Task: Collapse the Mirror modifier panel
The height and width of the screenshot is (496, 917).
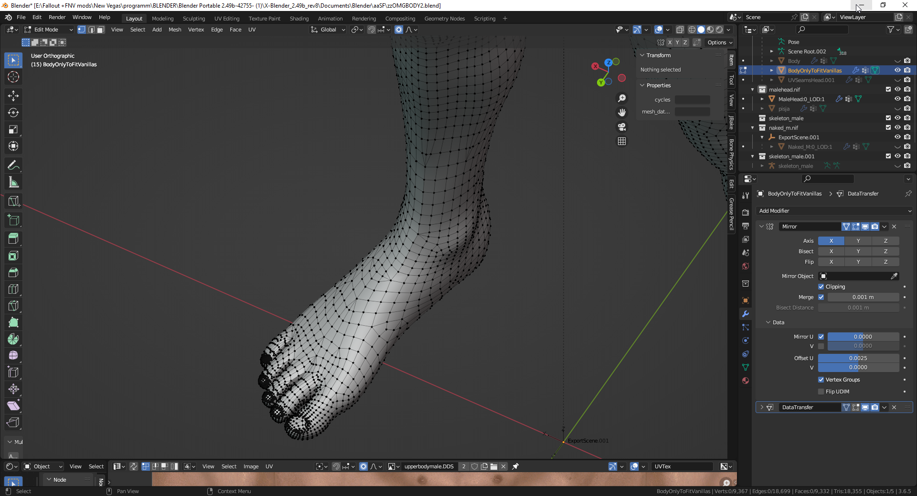Action: [x=761, y=227]
